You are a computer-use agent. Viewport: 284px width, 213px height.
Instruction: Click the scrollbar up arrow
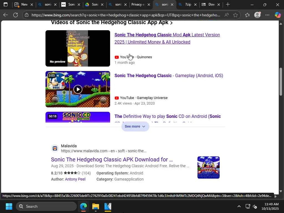(281, 24)
